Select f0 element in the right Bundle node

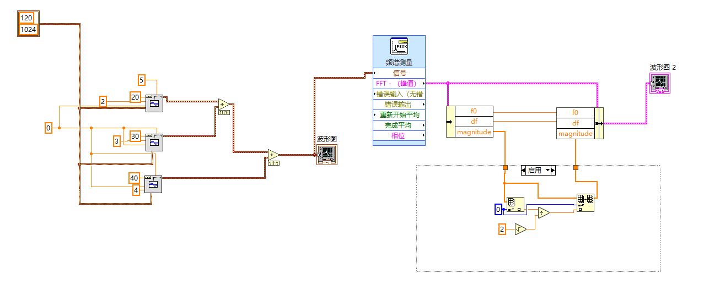576,113
